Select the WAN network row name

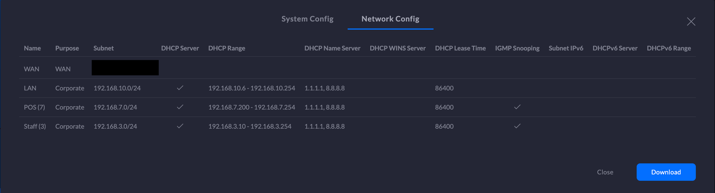point(31,69)
